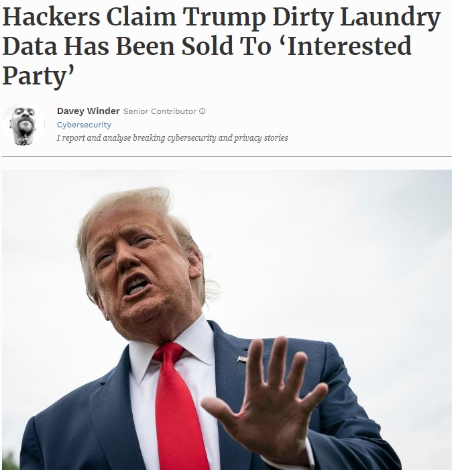Click the flag lapel pin on the suit

[242, 359]
